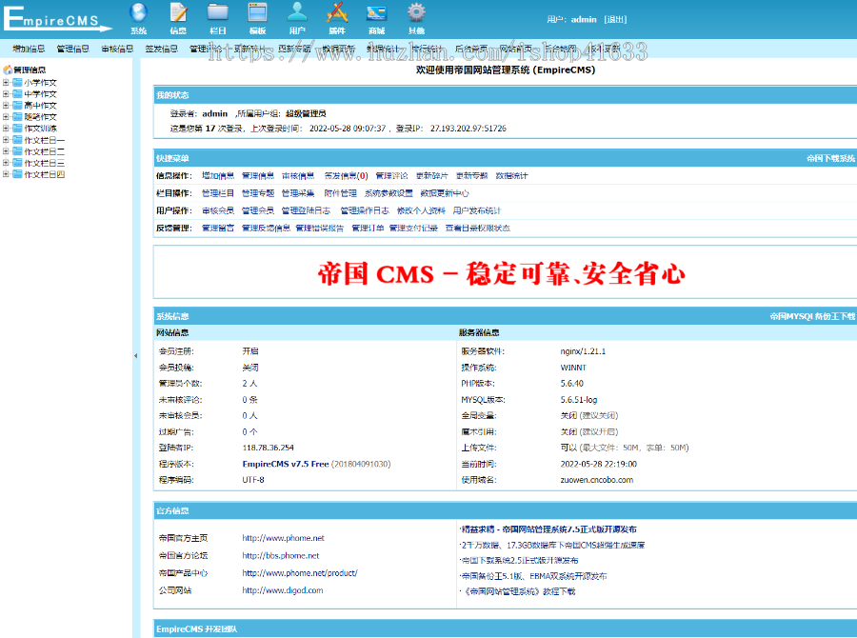Expand the 小学作文 tree node

point(6,83)
